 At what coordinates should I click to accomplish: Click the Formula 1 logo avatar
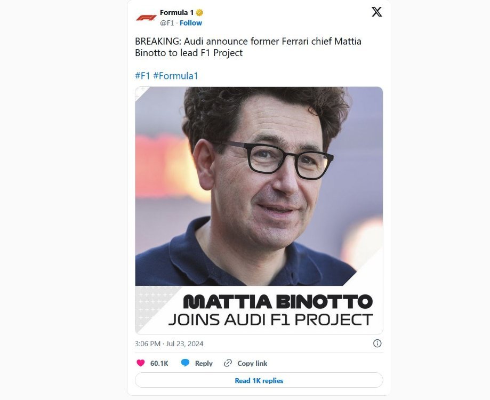(x=146, y=18)
